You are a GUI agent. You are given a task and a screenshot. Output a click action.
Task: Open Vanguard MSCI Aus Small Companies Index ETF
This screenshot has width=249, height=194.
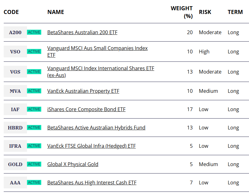(97, 52)
